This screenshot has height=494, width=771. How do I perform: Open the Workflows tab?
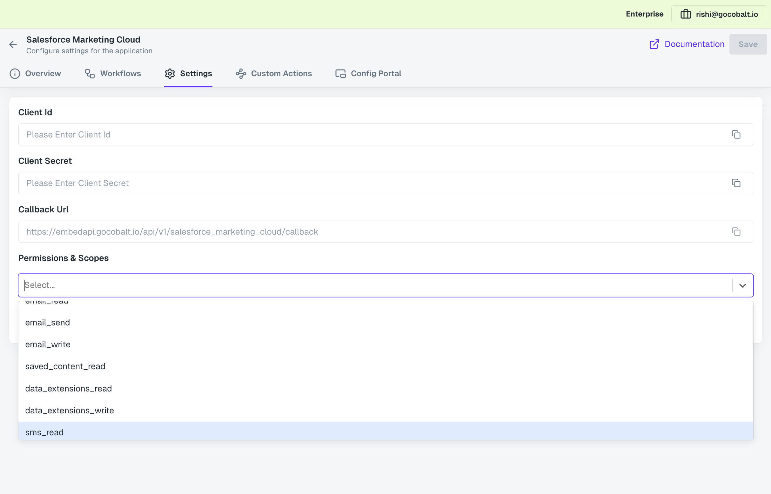(120, 73)
